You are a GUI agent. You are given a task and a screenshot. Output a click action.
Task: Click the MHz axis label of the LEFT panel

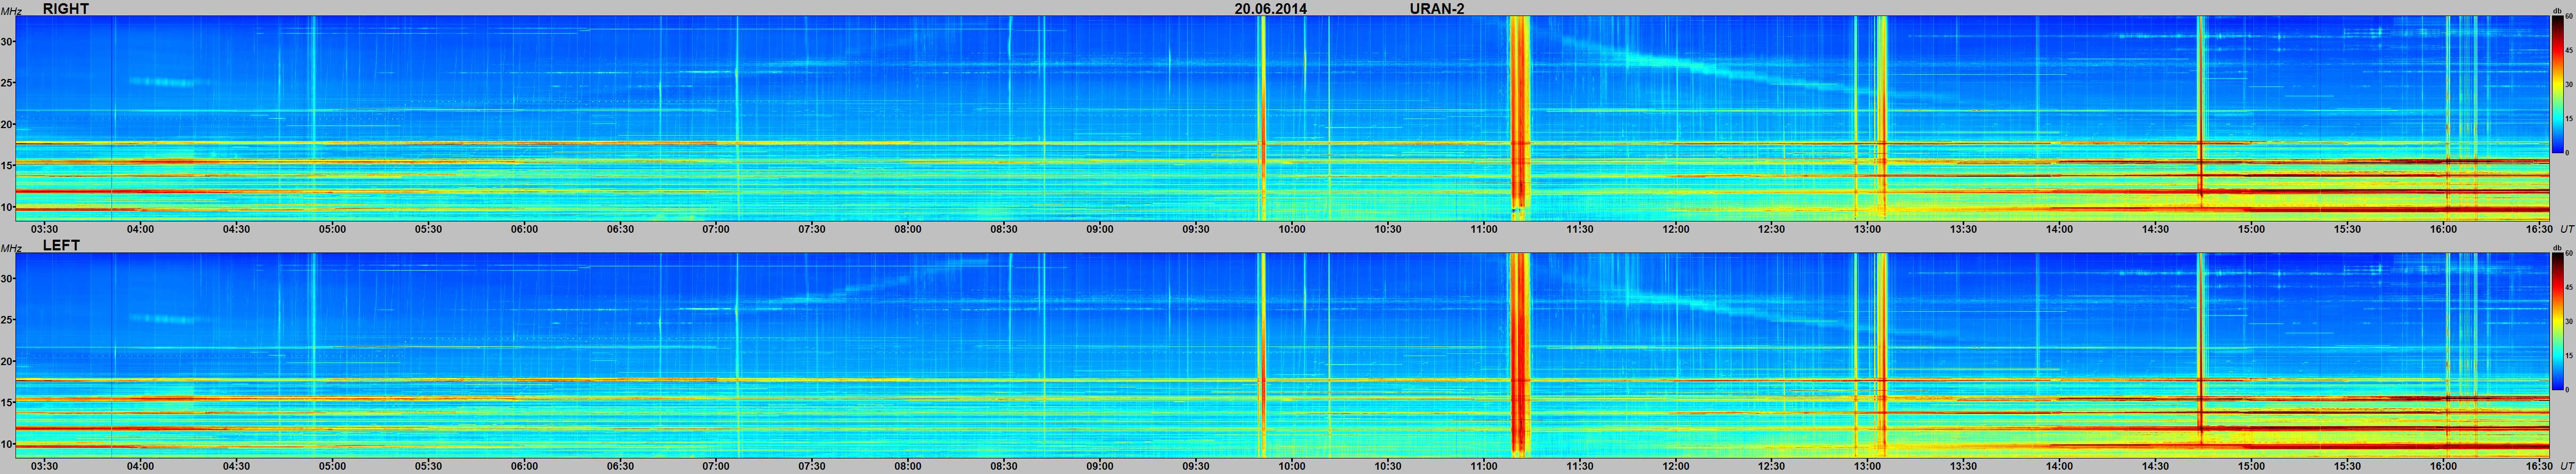click(x=11, y=248)
